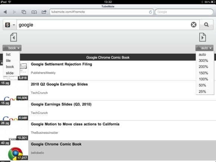Viewport: 216px width, 162px height.
Task: Open the Scribd source selector dropdown
Action: [x=10, y=25]
